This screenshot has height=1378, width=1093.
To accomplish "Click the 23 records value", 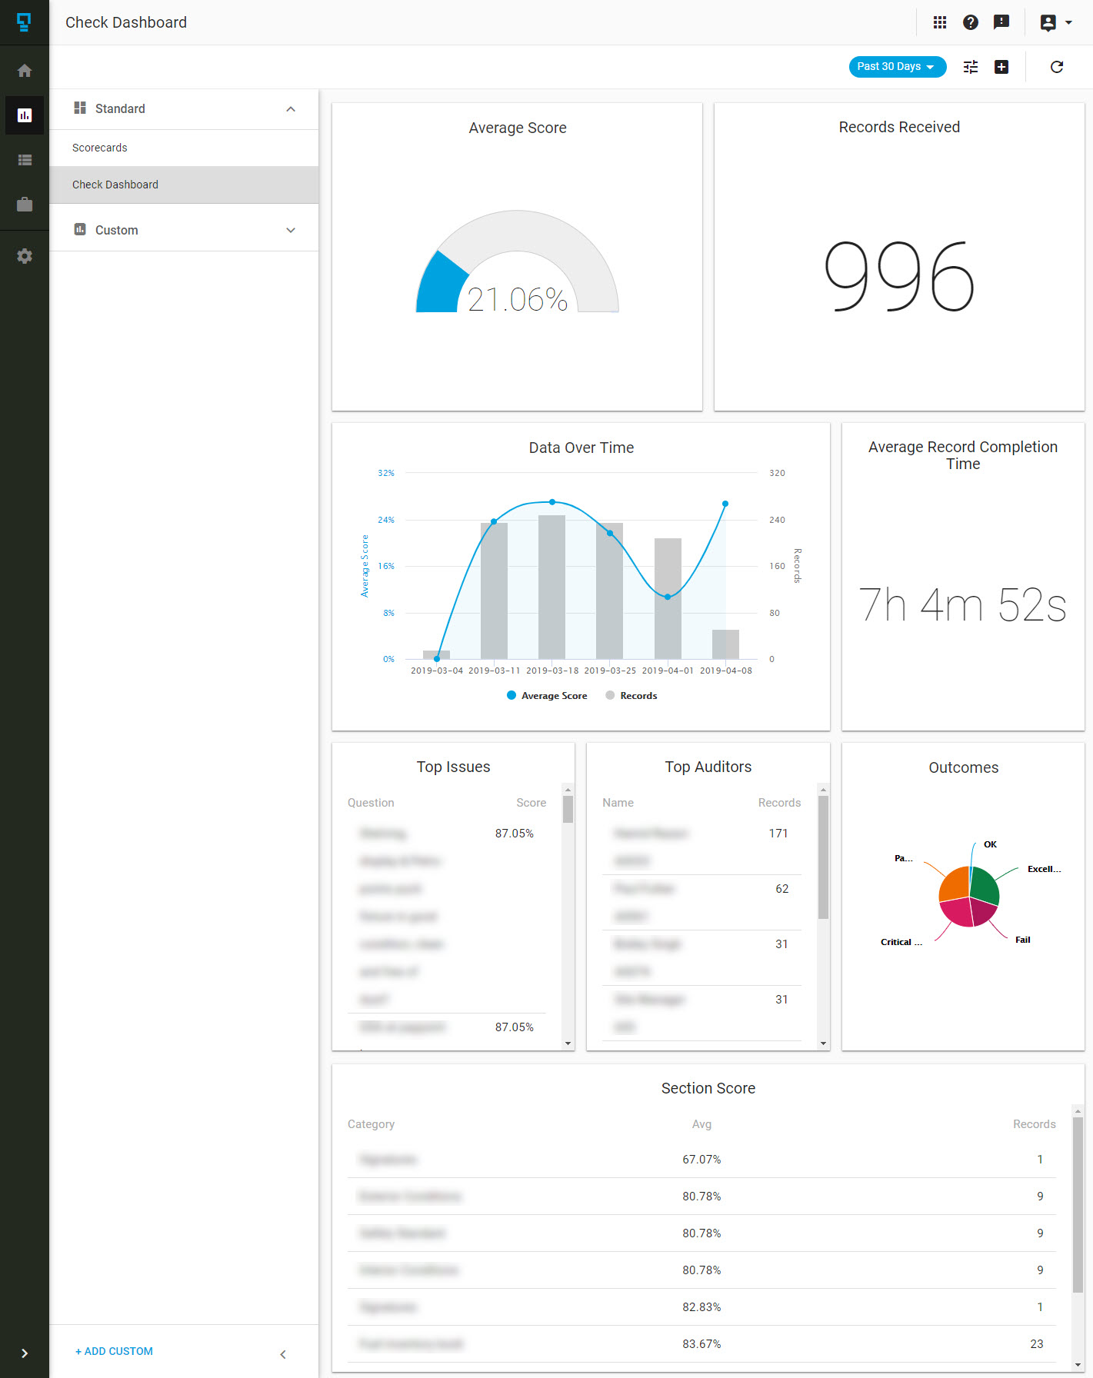I will pyautogui.click(x=1037, y=1344).
